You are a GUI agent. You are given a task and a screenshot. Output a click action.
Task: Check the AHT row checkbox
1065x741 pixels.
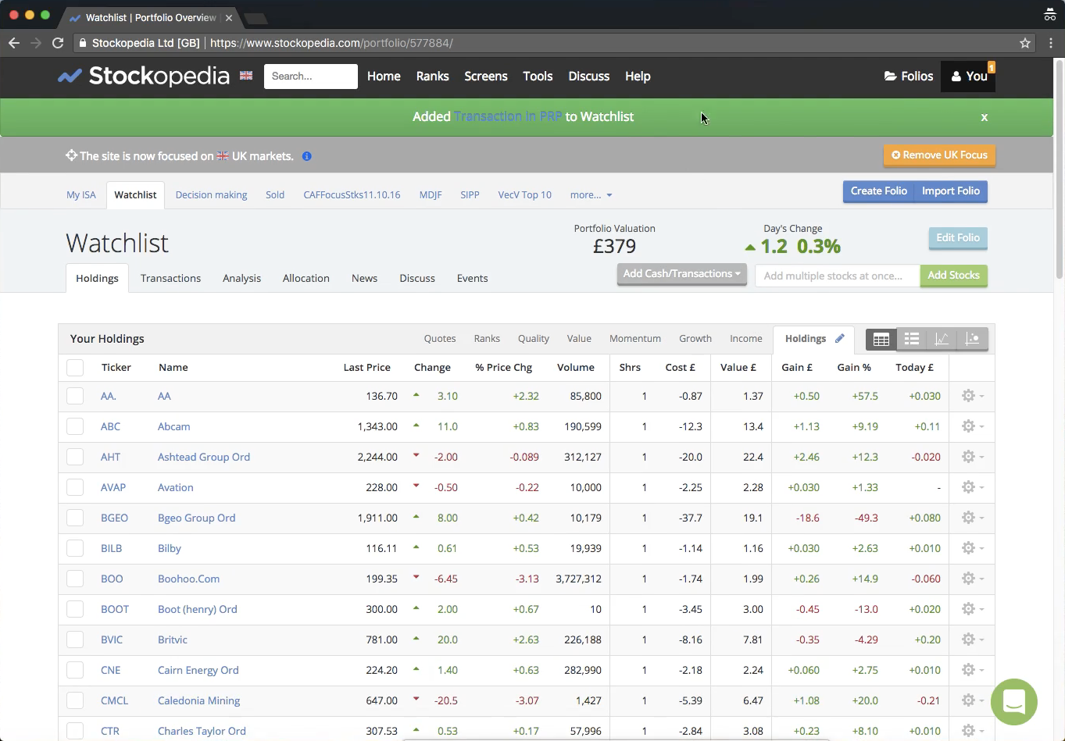[75, 457]
